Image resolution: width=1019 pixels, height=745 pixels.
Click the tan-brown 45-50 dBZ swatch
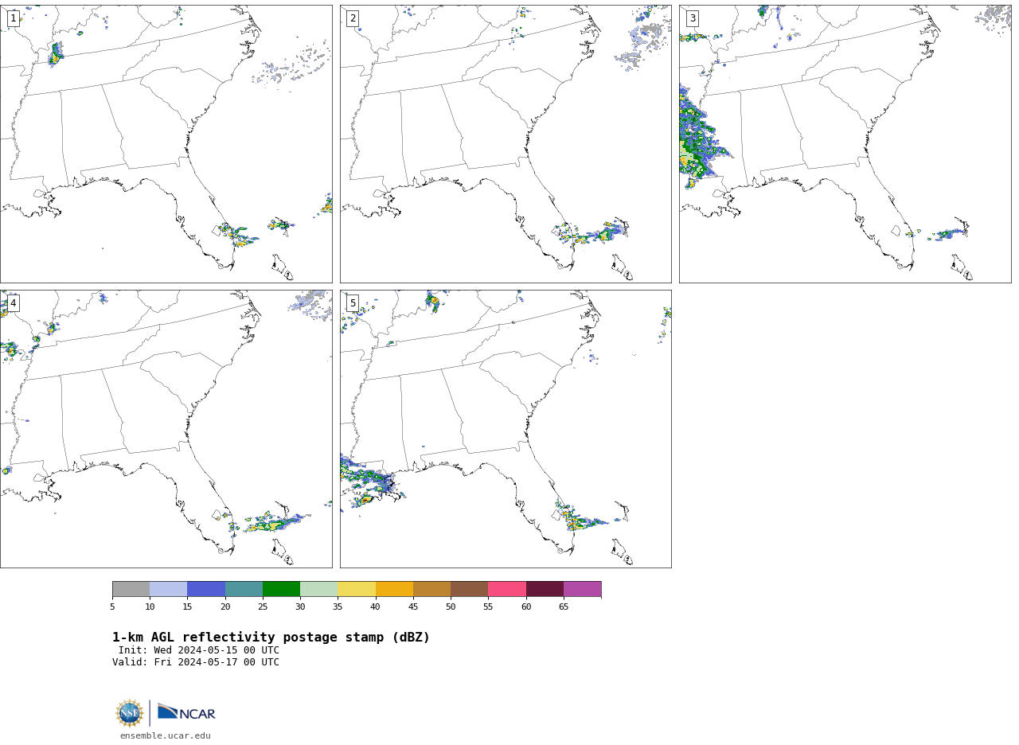(431, 589)
